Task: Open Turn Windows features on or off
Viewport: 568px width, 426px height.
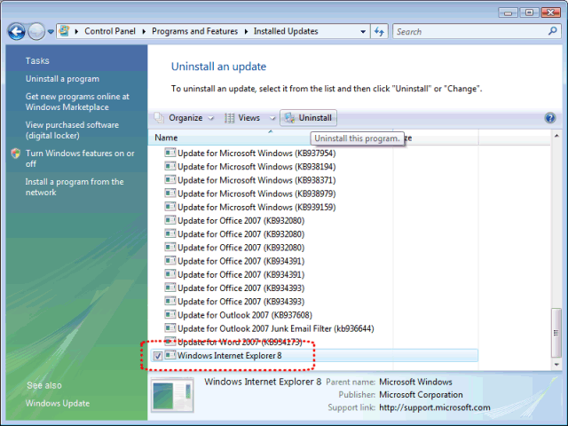Action: pos(80,158)
